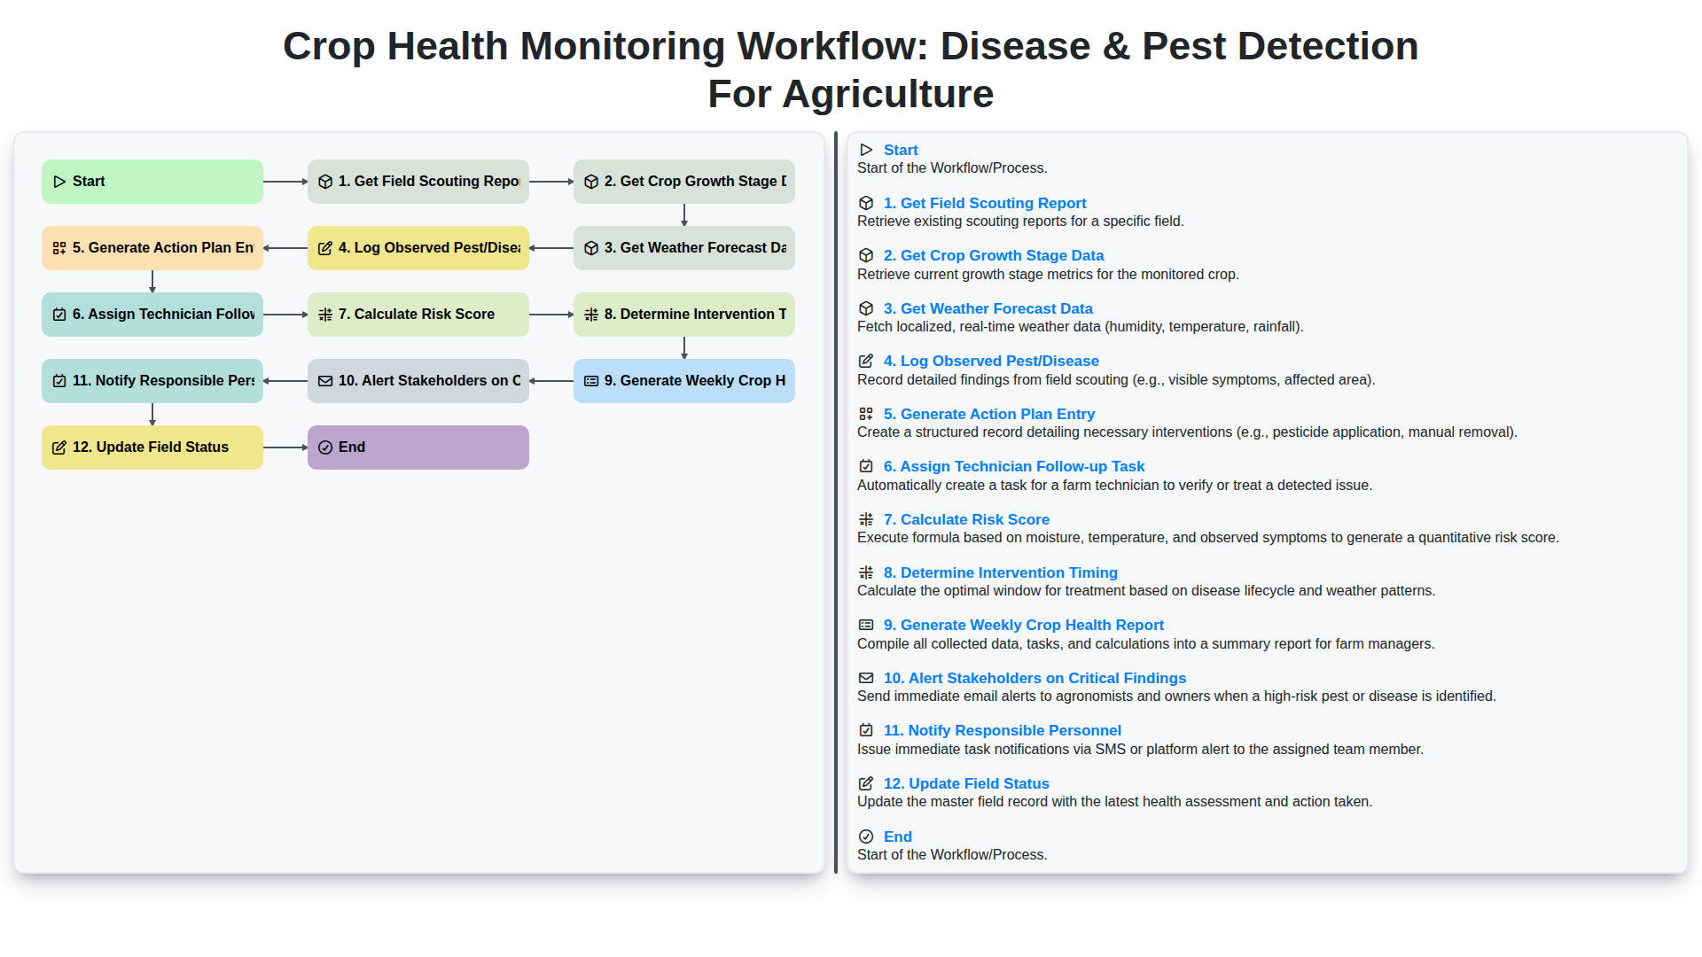Select the task icon on Assign Technician Follow-up

[59, 315]
